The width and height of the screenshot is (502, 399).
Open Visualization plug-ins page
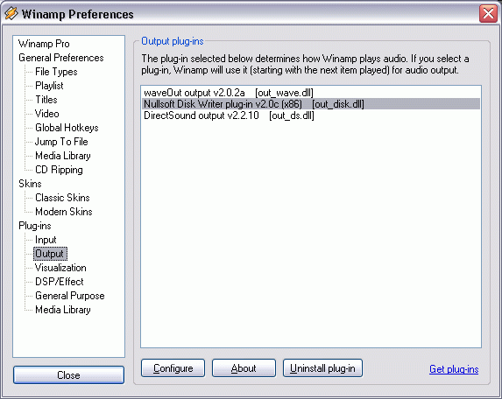coord(60,268)
